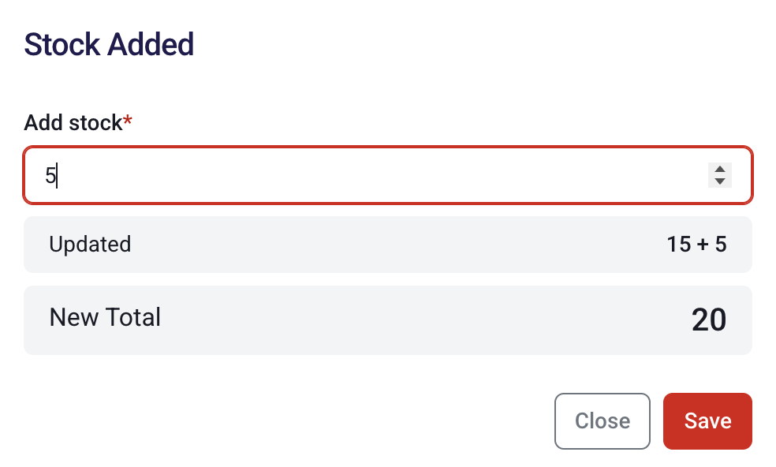Click the "Stock Added" dialog title
Viewport: 776px width, 467px height.
tap(109, 44)
